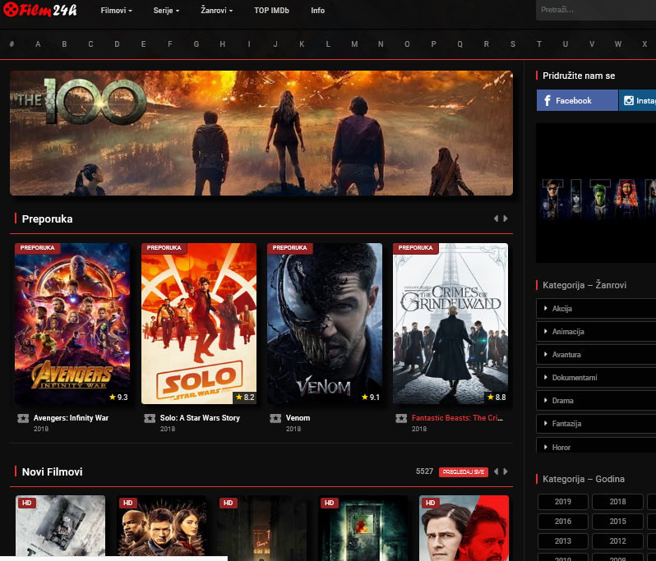The image size is (656, 561).
Task: Open the Info menu item
Action: click(317, 11)
